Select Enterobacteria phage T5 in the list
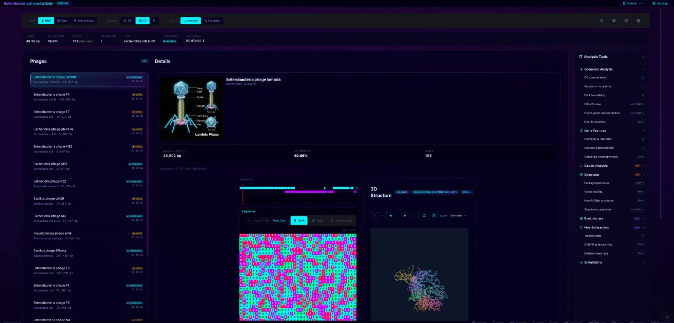 pos(88,270)
